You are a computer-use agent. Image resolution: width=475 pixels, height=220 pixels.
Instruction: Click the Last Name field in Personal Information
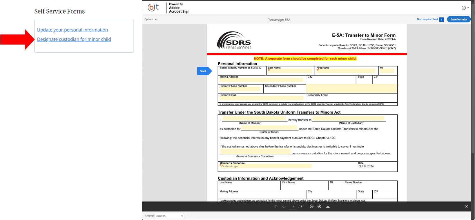pos(290,71)
